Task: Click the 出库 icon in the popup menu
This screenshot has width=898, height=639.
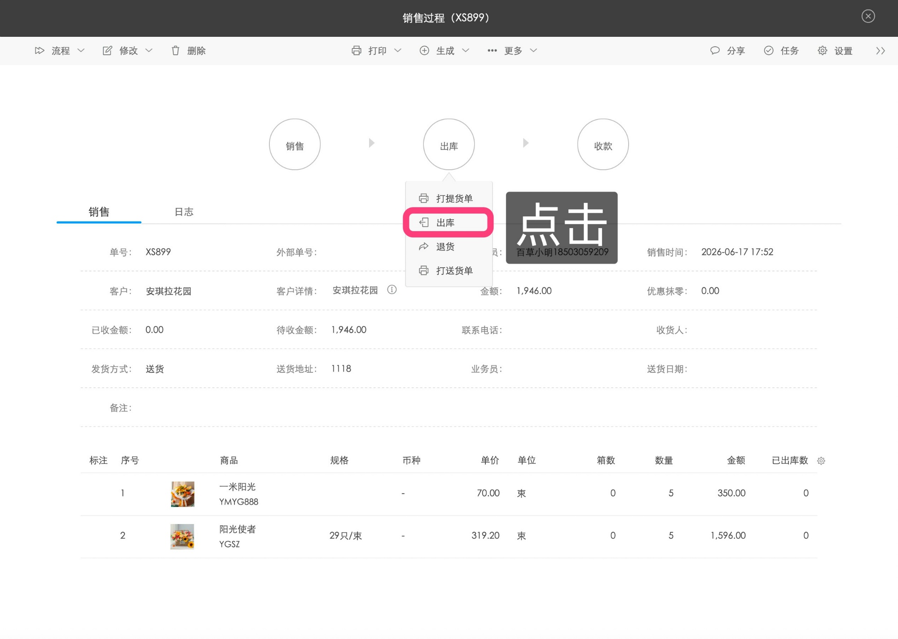Action: (423, 222)
